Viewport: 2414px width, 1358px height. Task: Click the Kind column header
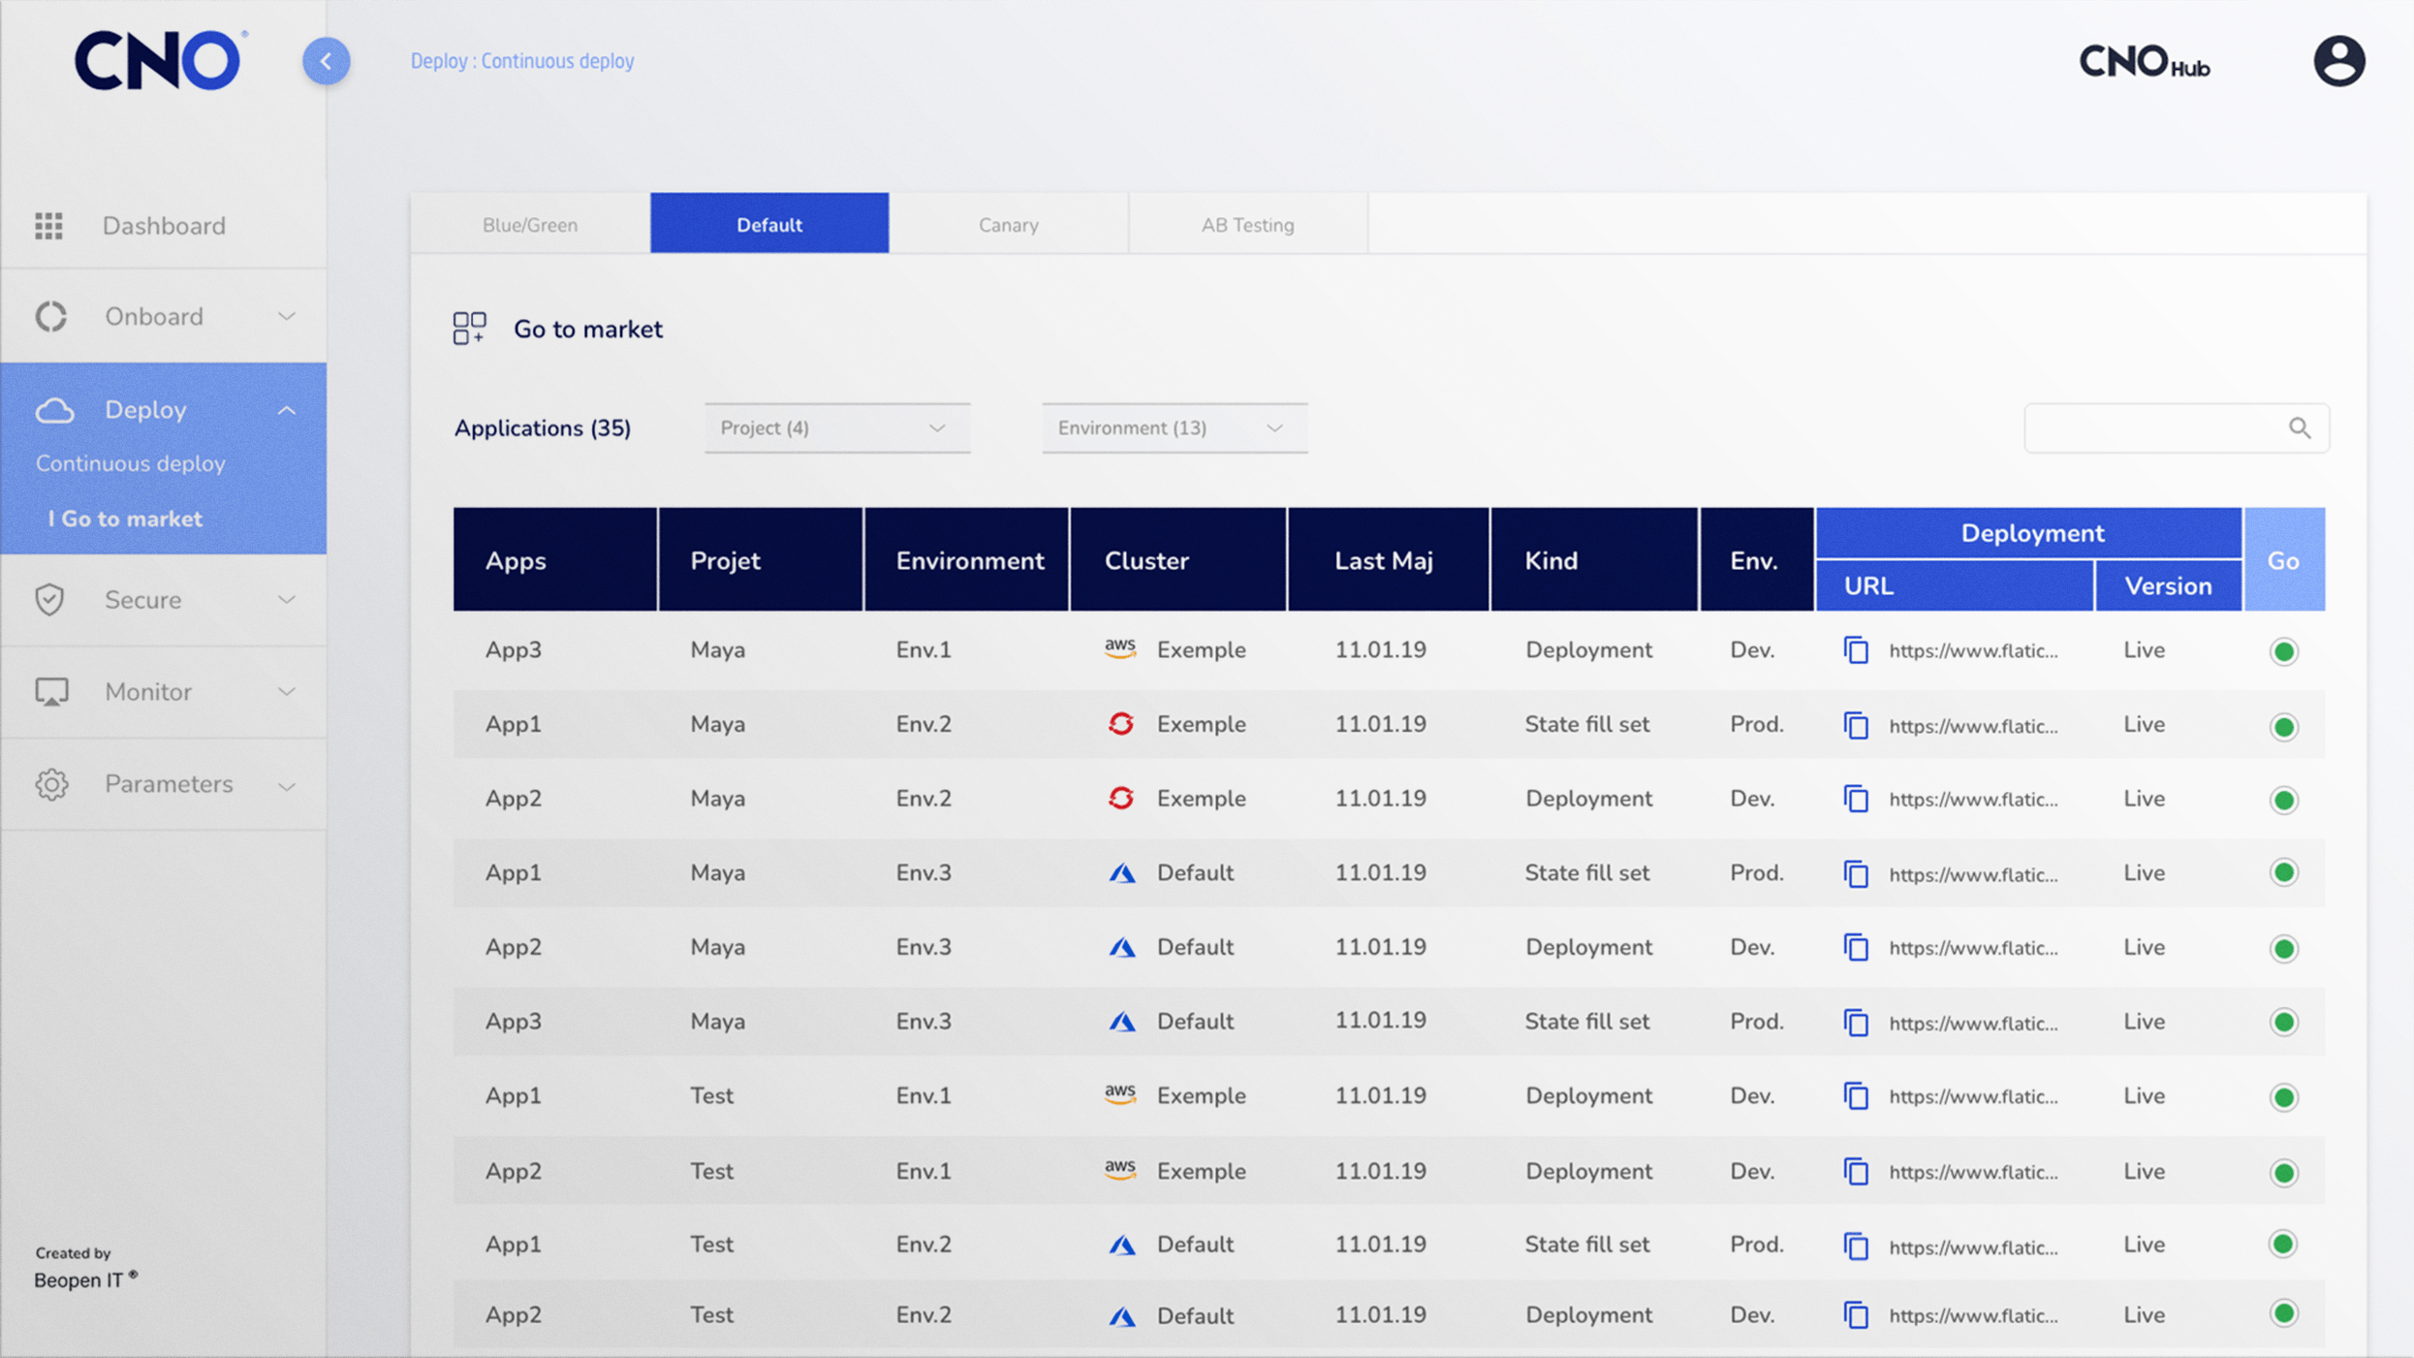coord(1594,559)
